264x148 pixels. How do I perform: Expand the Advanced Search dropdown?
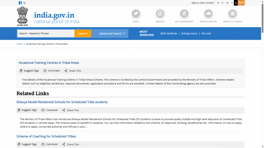[112, 33]
